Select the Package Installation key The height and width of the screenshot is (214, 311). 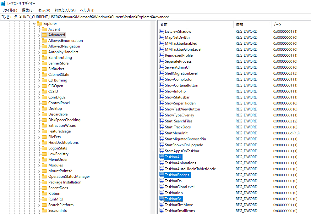tap(65, 182)
